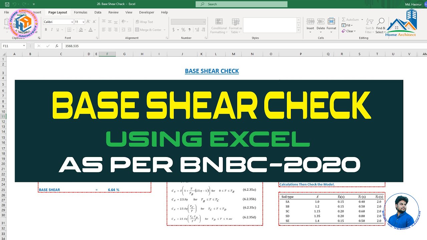Decrease the font size with the smaller A icon
Image resolution: width=427 pixels, height=240 pixels.
(95, 22)
